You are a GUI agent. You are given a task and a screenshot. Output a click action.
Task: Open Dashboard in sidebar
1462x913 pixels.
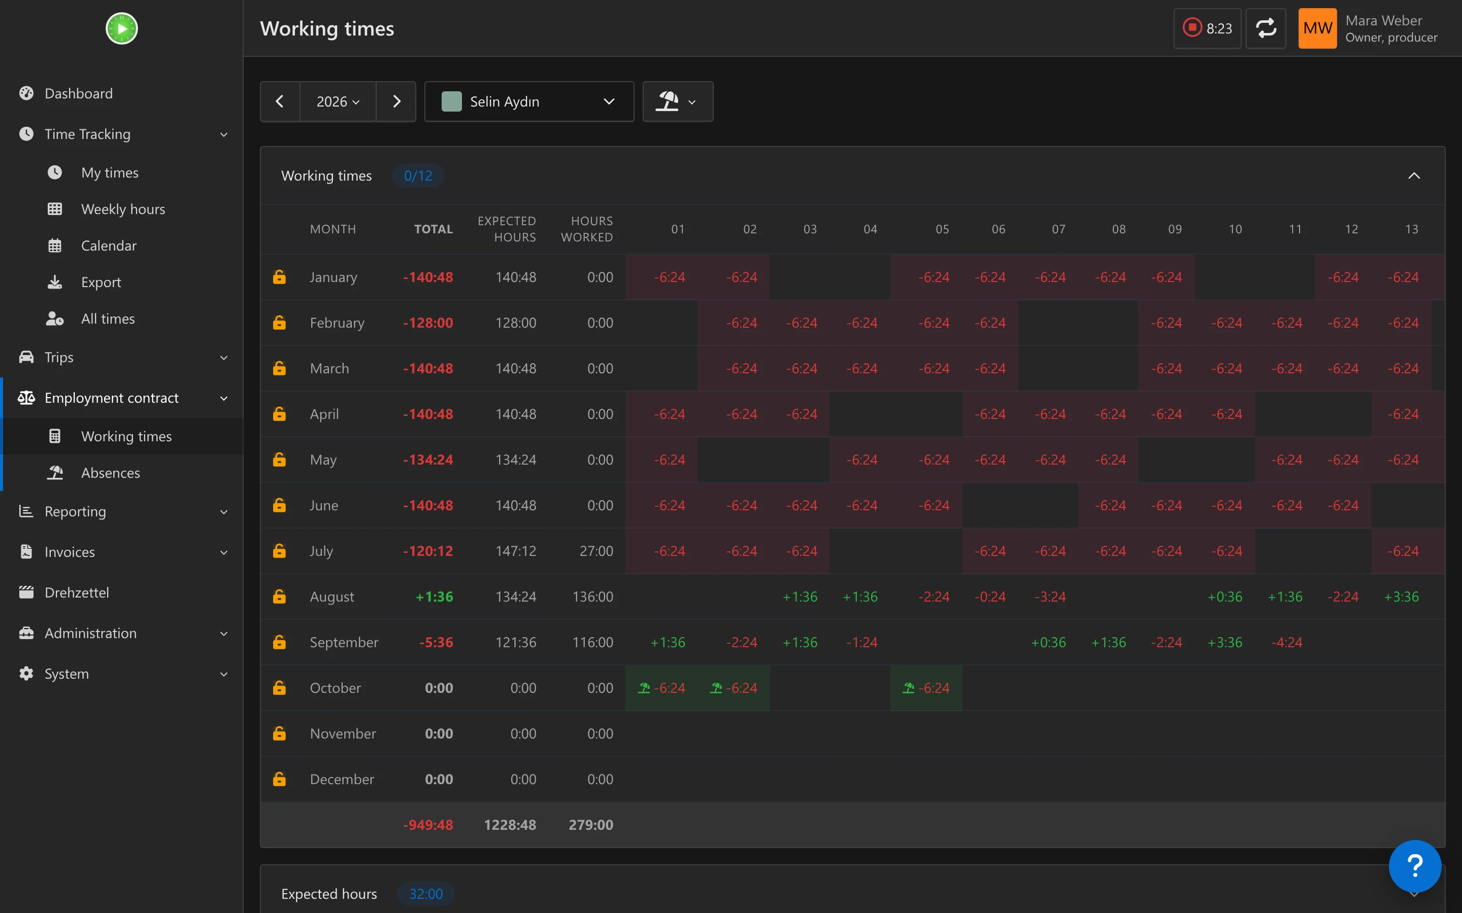pos(121,94)
